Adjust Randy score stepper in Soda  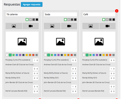(74, 78)
